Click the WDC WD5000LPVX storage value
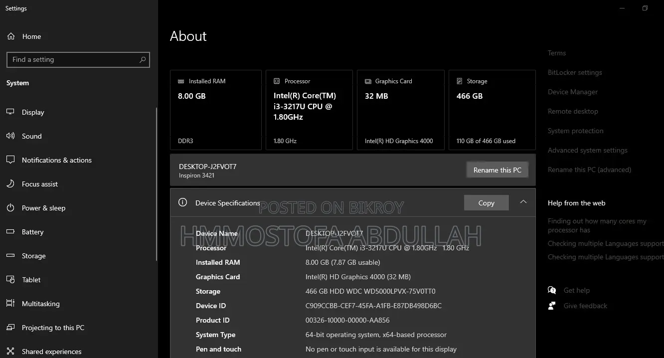 [370, 291]
